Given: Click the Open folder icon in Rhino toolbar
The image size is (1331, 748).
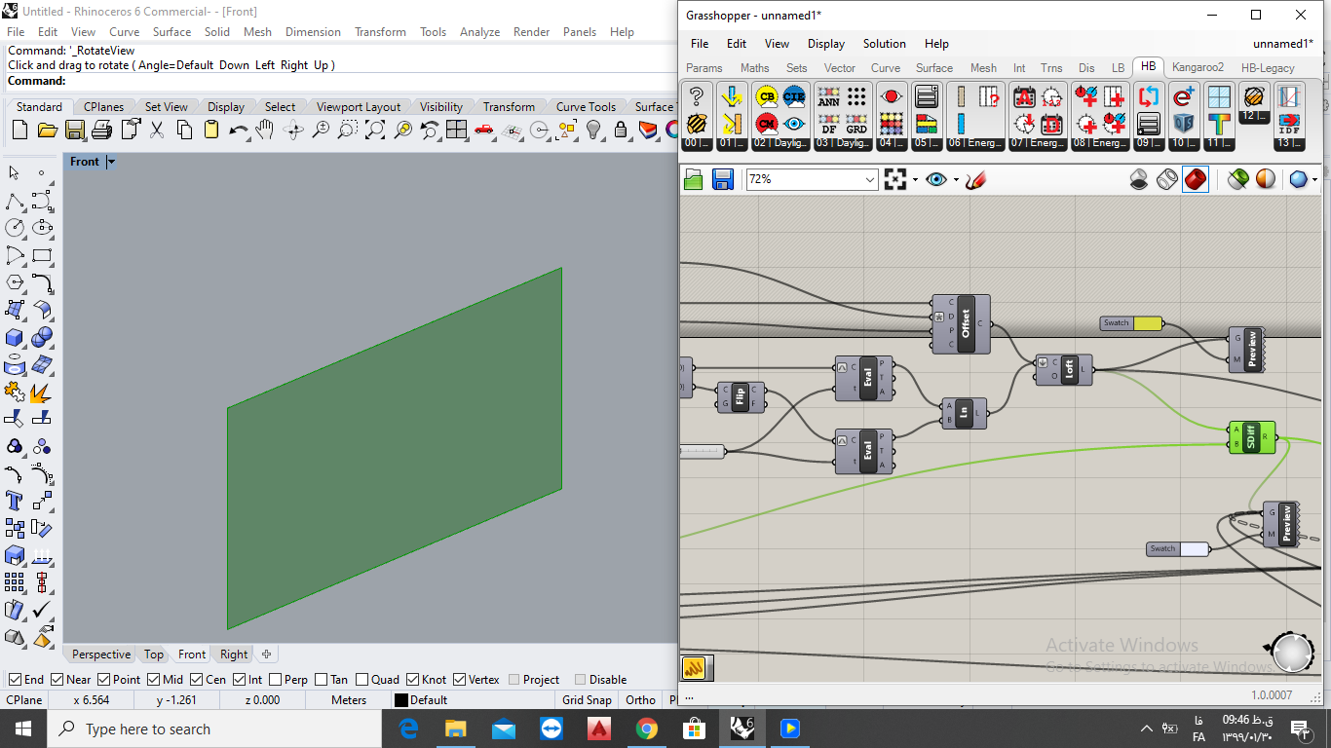Looking at the screenshot, I should pyautogui.click(x=47, y=130).
